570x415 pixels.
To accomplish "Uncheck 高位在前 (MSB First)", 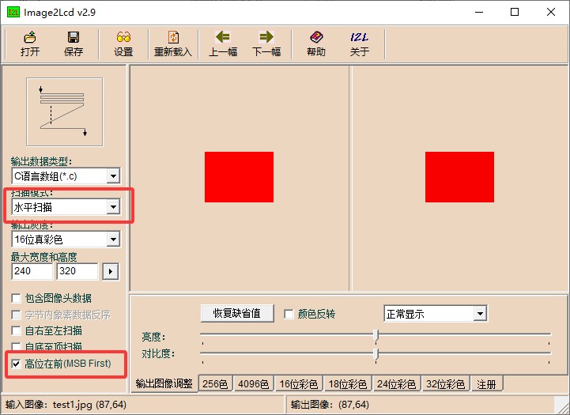I will pos(16,364).
